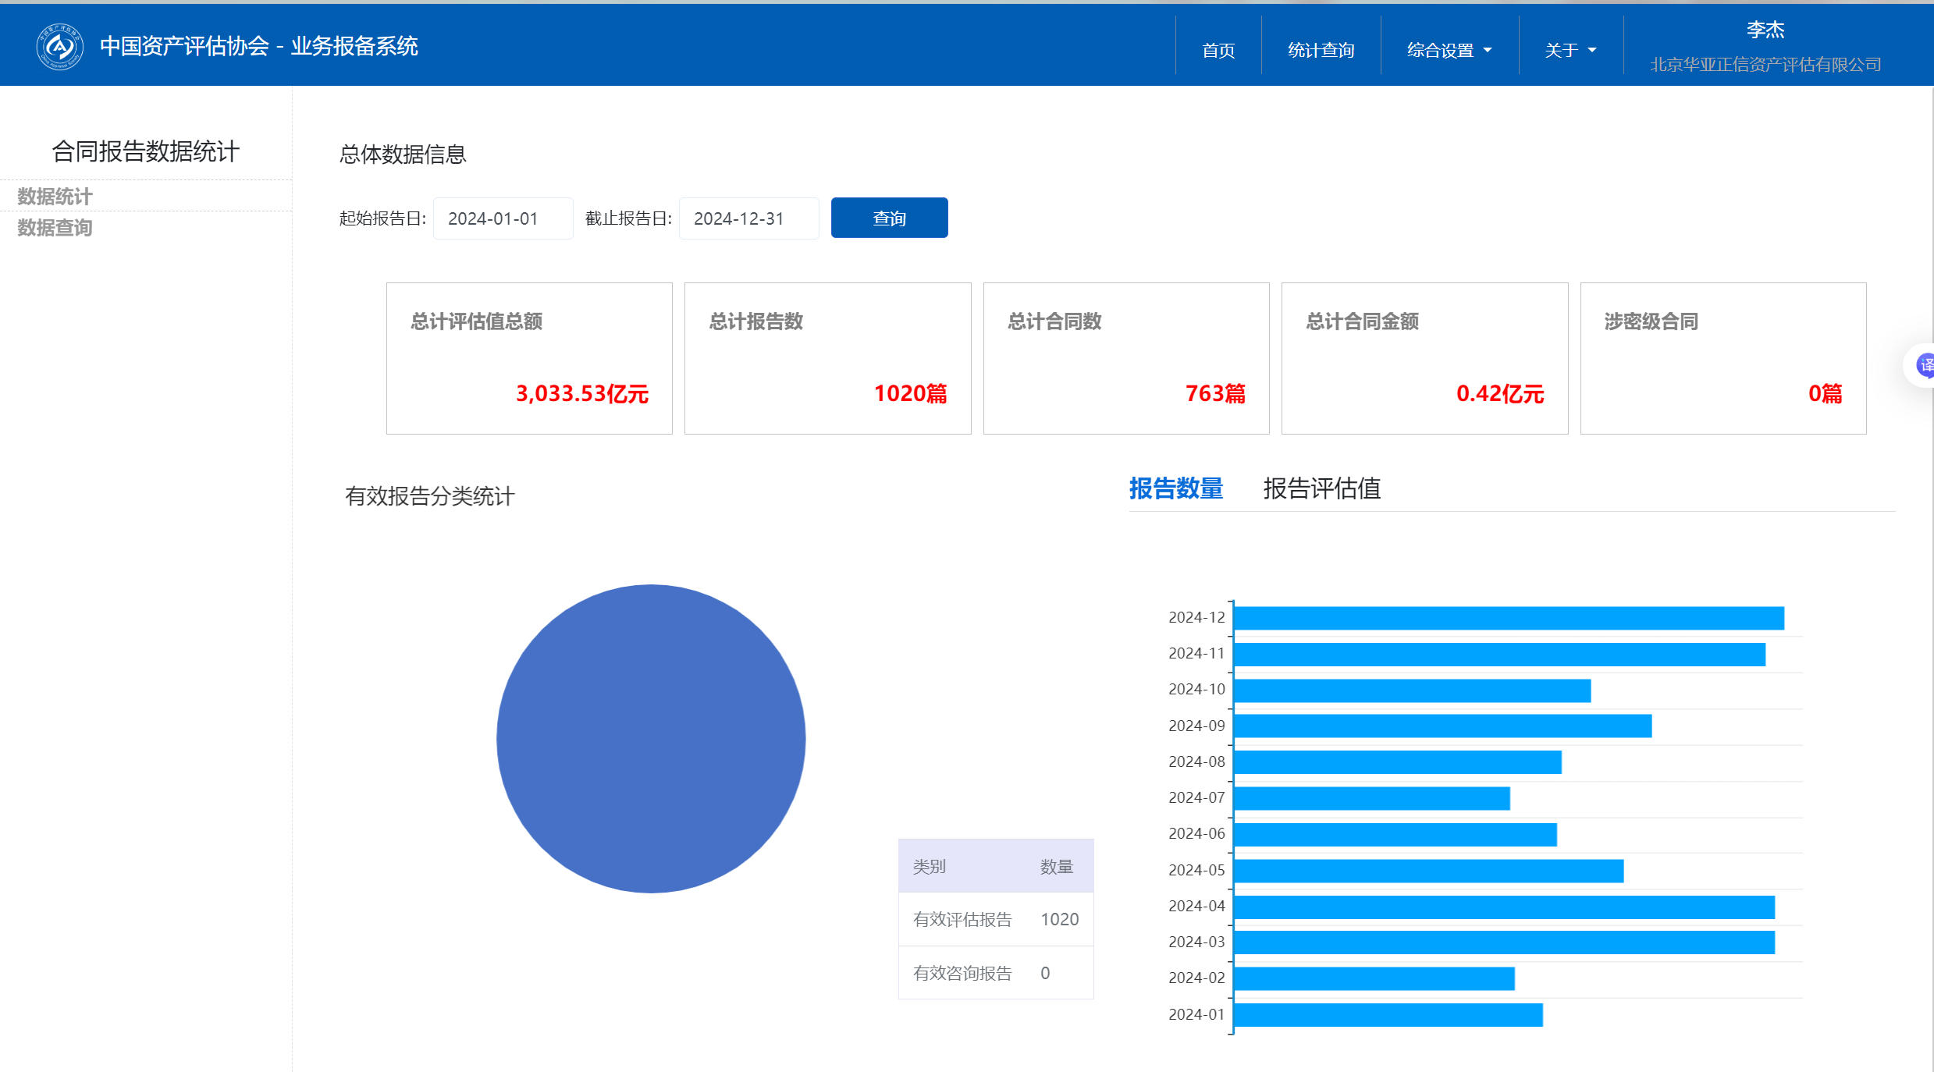The image size is (1934, 1072).
Task: Click the association logo icon
Action: 60,47
